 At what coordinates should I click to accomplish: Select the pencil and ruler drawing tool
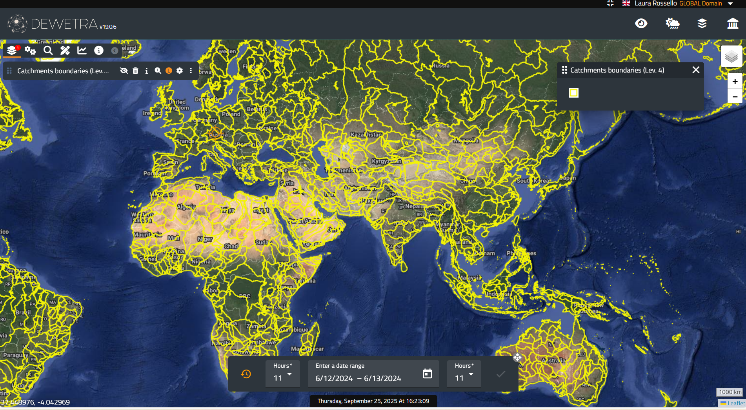(x=65, y=50)
